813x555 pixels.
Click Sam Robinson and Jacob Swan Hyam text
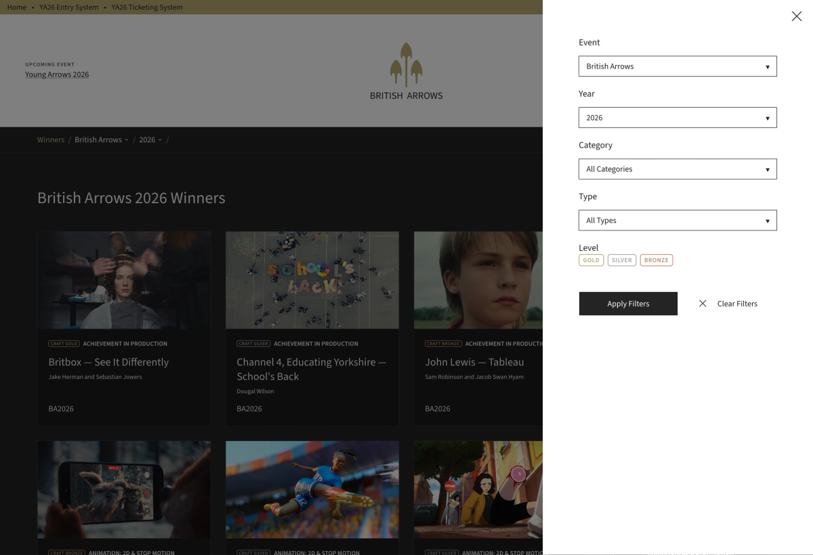474,377
